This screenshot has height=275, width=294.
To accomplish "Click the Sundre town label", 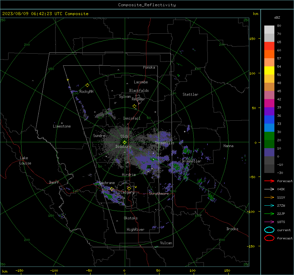I will [x=99, y=135].
